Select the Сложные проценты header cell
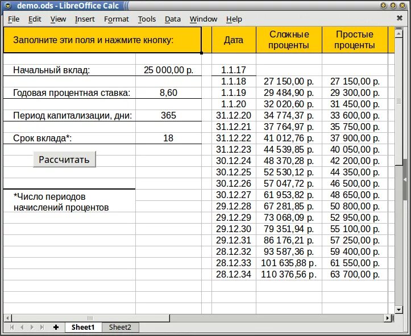411x336 pixels. click(x=289, y=40)
